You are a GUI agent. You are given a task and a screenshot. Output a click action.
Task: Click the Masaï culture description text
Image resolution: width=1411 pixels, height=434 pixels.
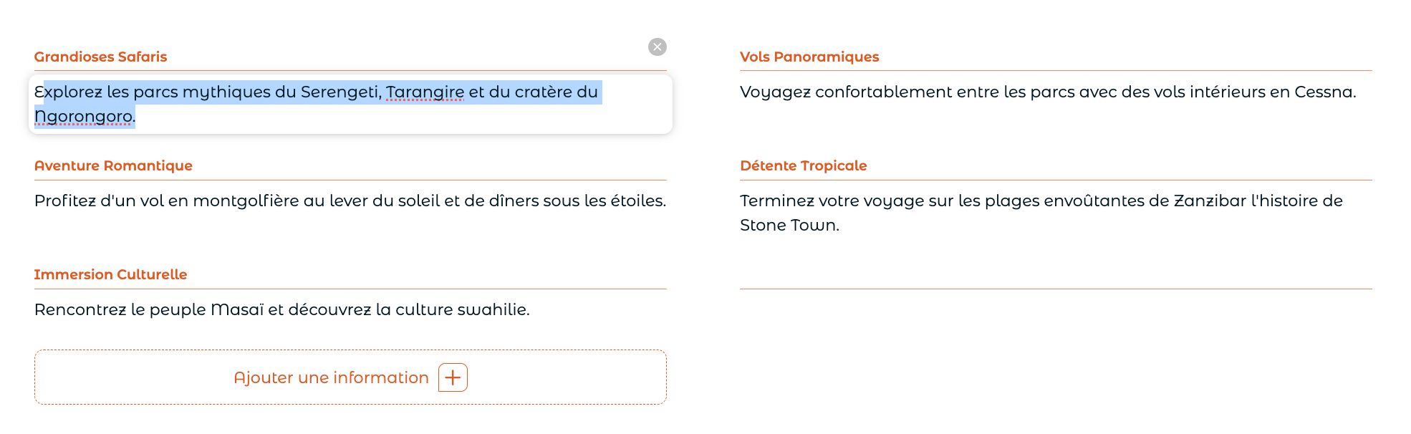282,309
